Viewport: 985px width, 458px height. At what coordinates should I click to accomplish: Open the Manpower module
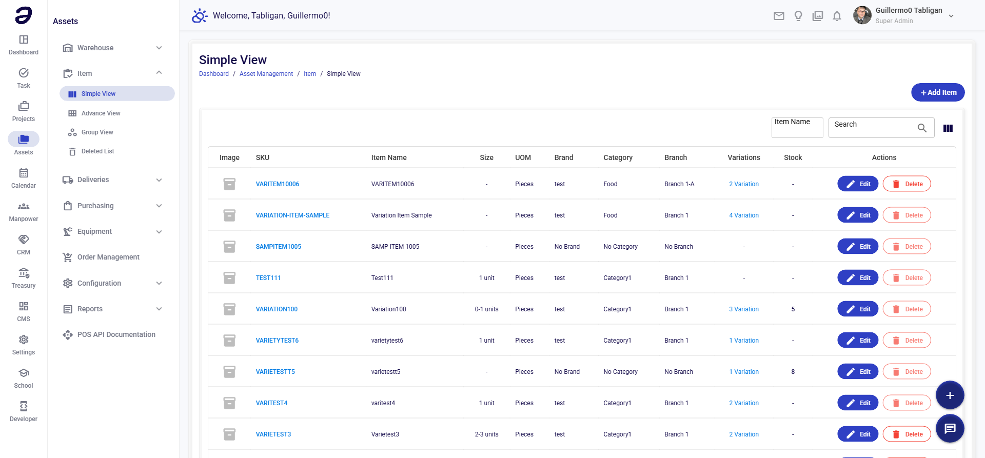pos(24,211)
